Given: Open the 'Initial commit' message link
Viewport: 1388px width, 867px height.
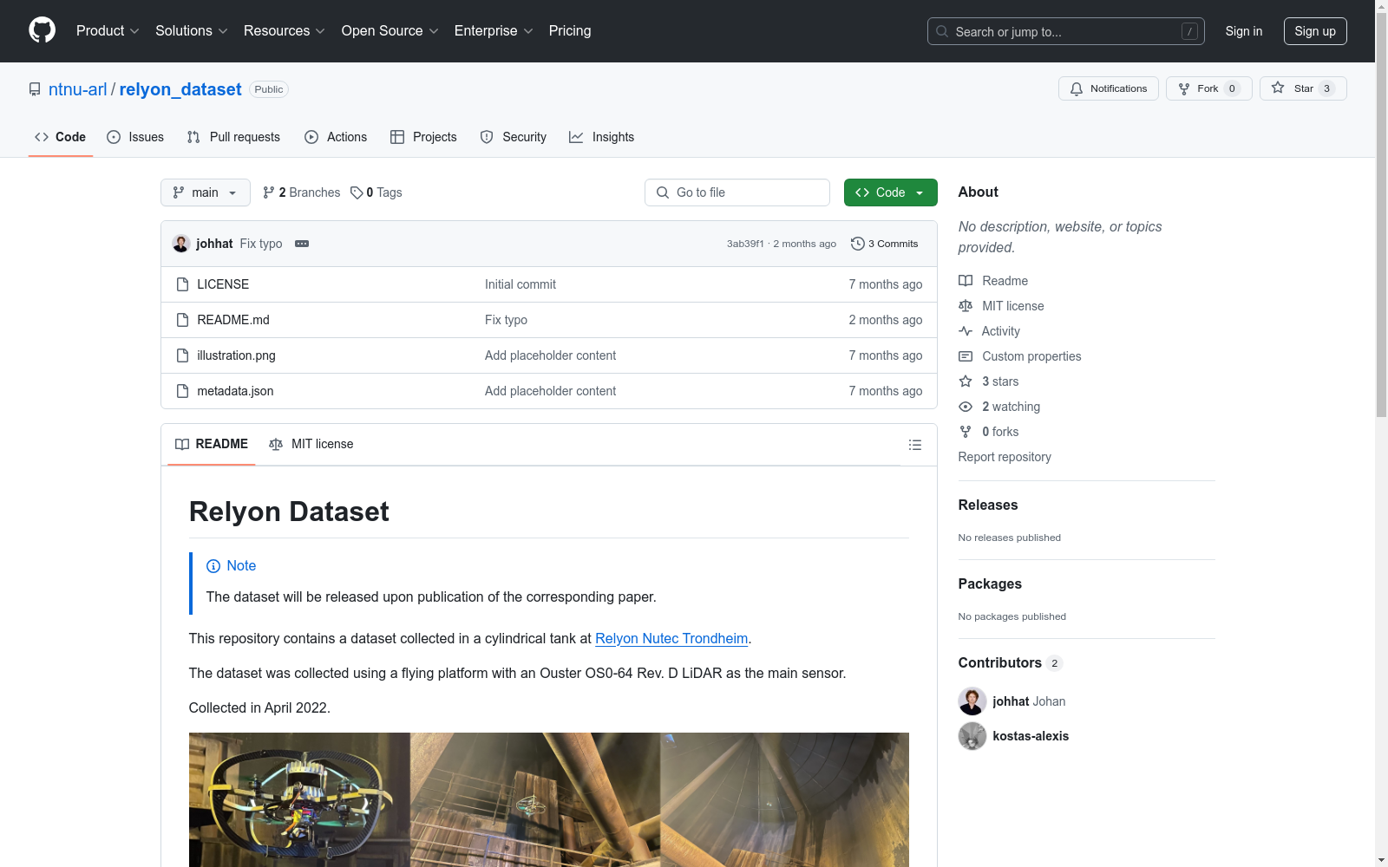Looking at the screenshot, I should (x=520, y=284).
